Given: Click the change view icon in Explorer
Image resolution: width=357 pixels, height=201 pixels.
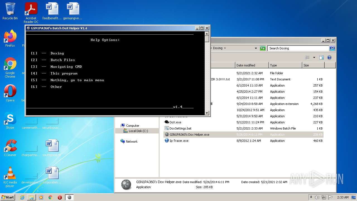Looking at the screenshot, I should 307,58.
